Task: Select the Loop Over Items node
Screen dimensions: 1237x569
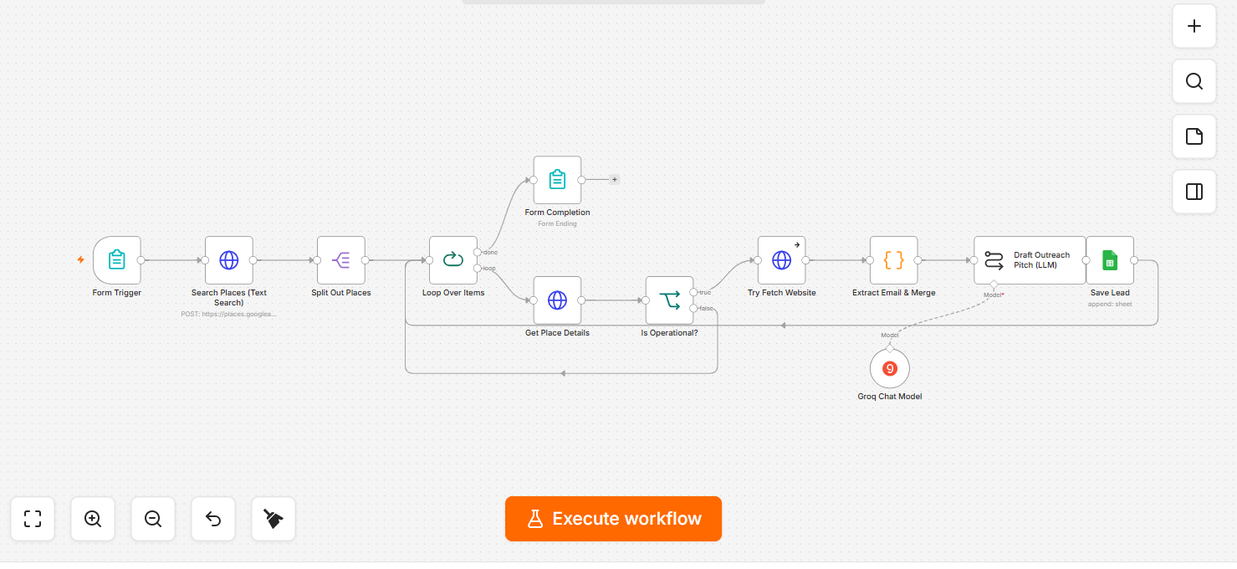Action: [x=453, y=259]
